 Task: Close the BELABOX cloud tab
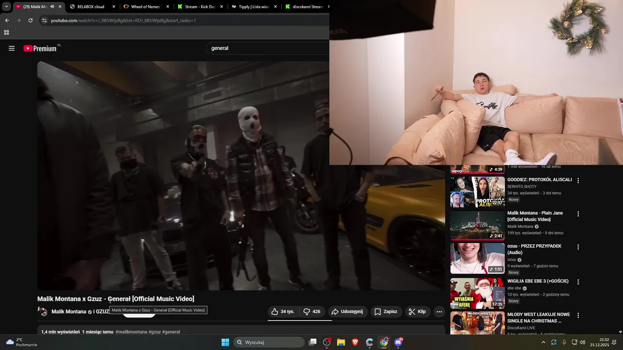click(114, 7)
